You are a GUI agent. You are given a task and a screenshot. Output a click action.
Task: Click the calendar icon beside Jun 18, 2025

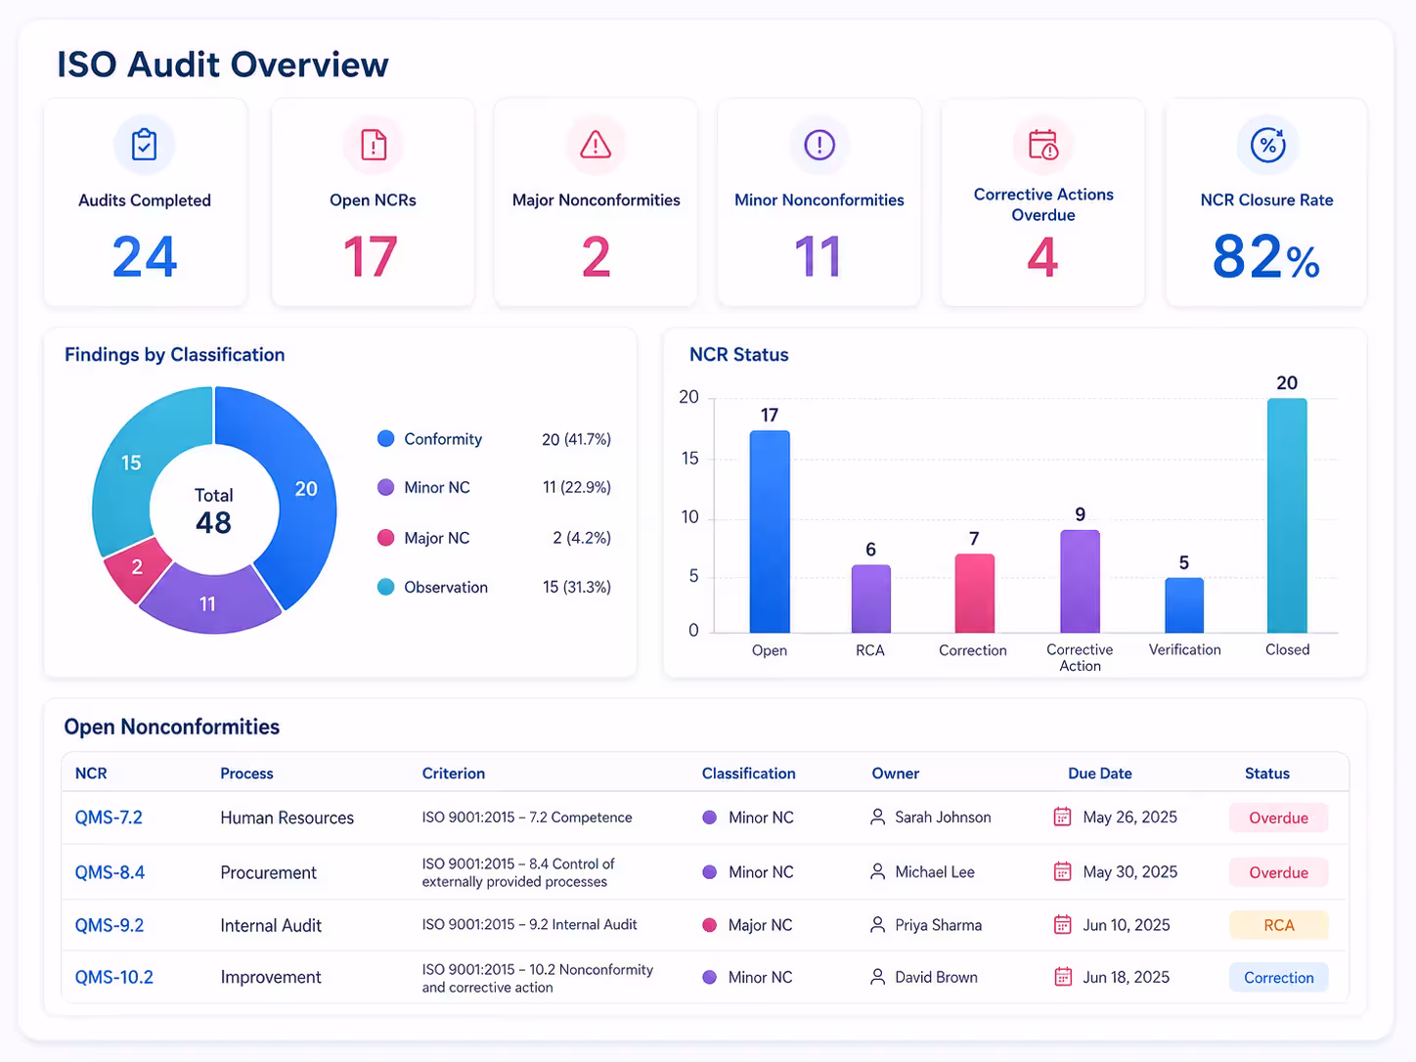(1062, 977)
